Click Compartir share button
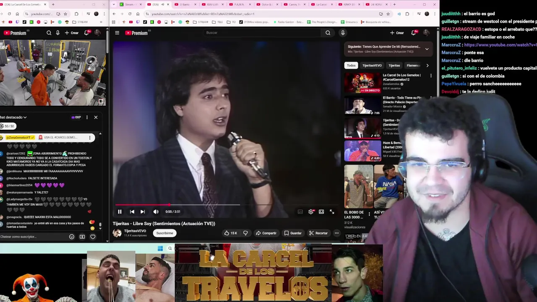This screenshot has height=302, width=537. coord(266,233)
